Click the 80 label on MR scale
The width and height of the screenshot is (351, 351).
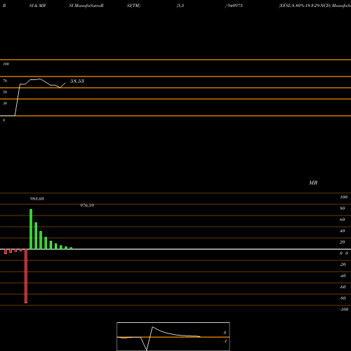tap(343, 208)
